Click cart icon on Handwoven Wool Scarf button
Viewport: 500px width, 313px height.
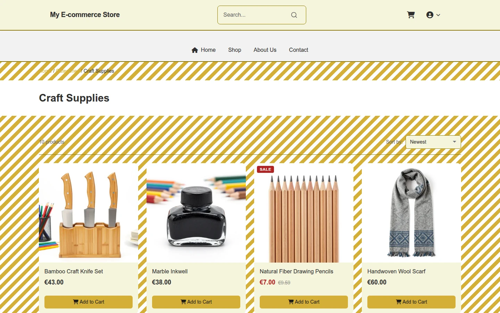[x=399, y=302]
